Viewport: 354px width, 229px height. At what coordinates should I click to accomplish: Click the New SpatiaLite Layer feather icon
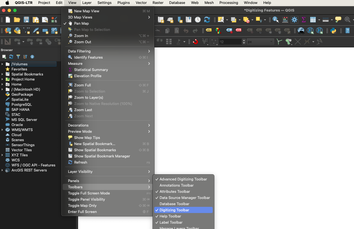[36, 31]
